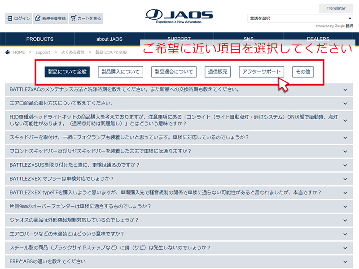Select the その他 category tab

coord(303,72)
